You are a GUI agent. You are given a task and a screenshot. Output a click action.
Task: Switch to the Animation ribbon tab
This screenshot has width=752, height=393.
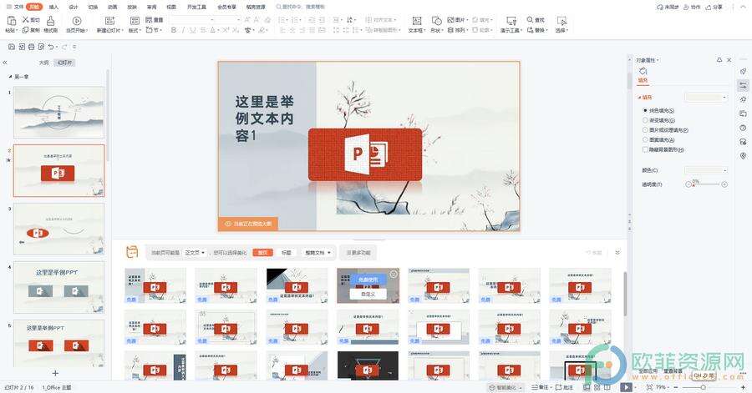112,8
